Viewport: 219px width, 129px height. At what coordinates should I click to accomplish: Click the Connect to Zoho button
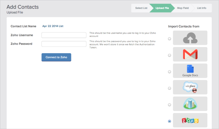(56, 57)
